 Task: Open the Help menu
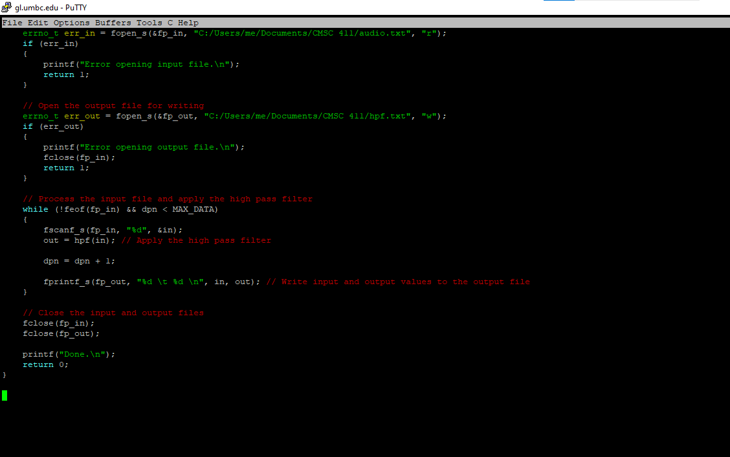point(188,22)
